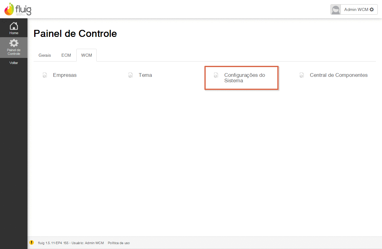Switch to the ECM tab
This screenshot has width=382, height=249.
[x=66, y=55]
